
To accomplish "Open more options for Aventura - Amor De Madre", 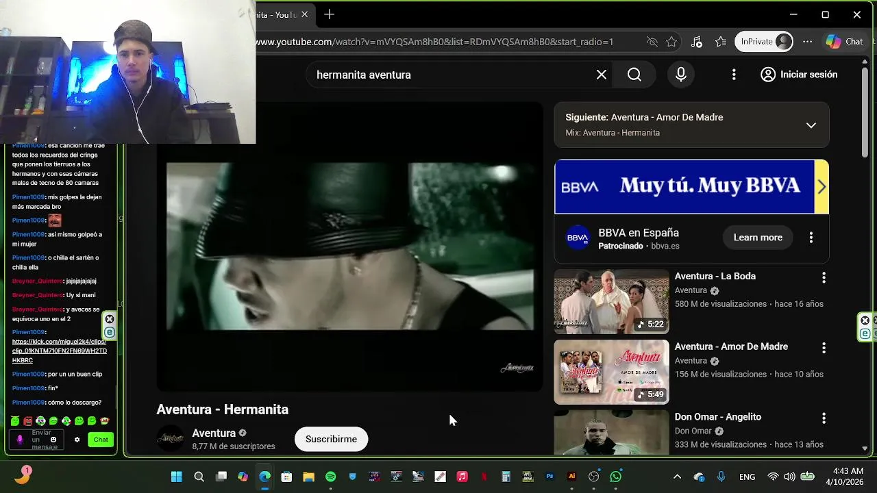I will click(824, 348).
